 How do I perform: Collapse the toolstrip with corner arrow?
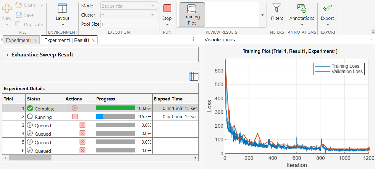click(x=373, y=32)
